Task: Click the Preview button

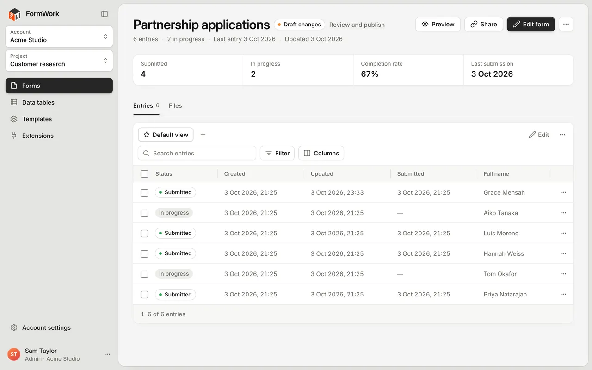Action: coord(438,24)
